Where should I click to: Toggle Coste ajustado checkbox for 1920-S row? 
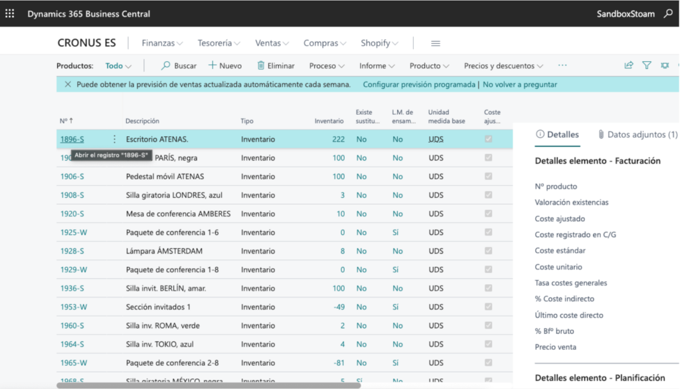pyautogui.click(x=488, y=213)
